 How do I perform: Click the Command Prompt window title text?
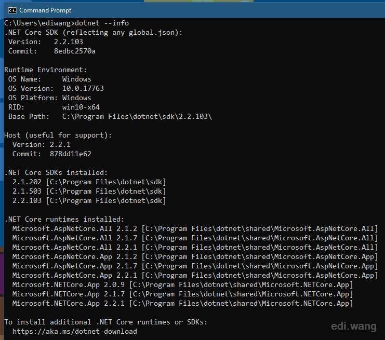45,10
